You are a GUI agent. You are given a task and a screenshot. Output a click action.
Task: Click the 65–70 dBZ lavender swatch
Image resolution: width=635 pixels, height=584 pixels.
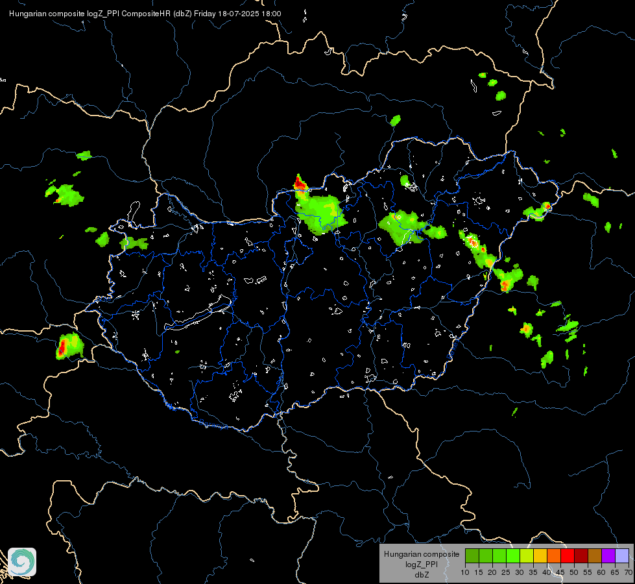(622, 555)
